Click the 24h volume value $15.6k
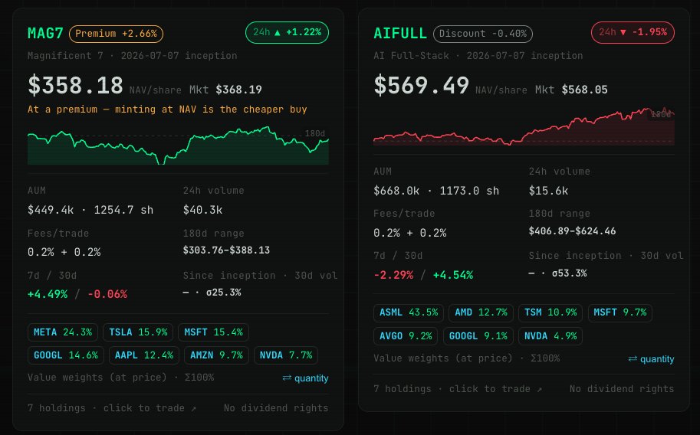Viewport: 700px width, 435px height. coord(548,191)
